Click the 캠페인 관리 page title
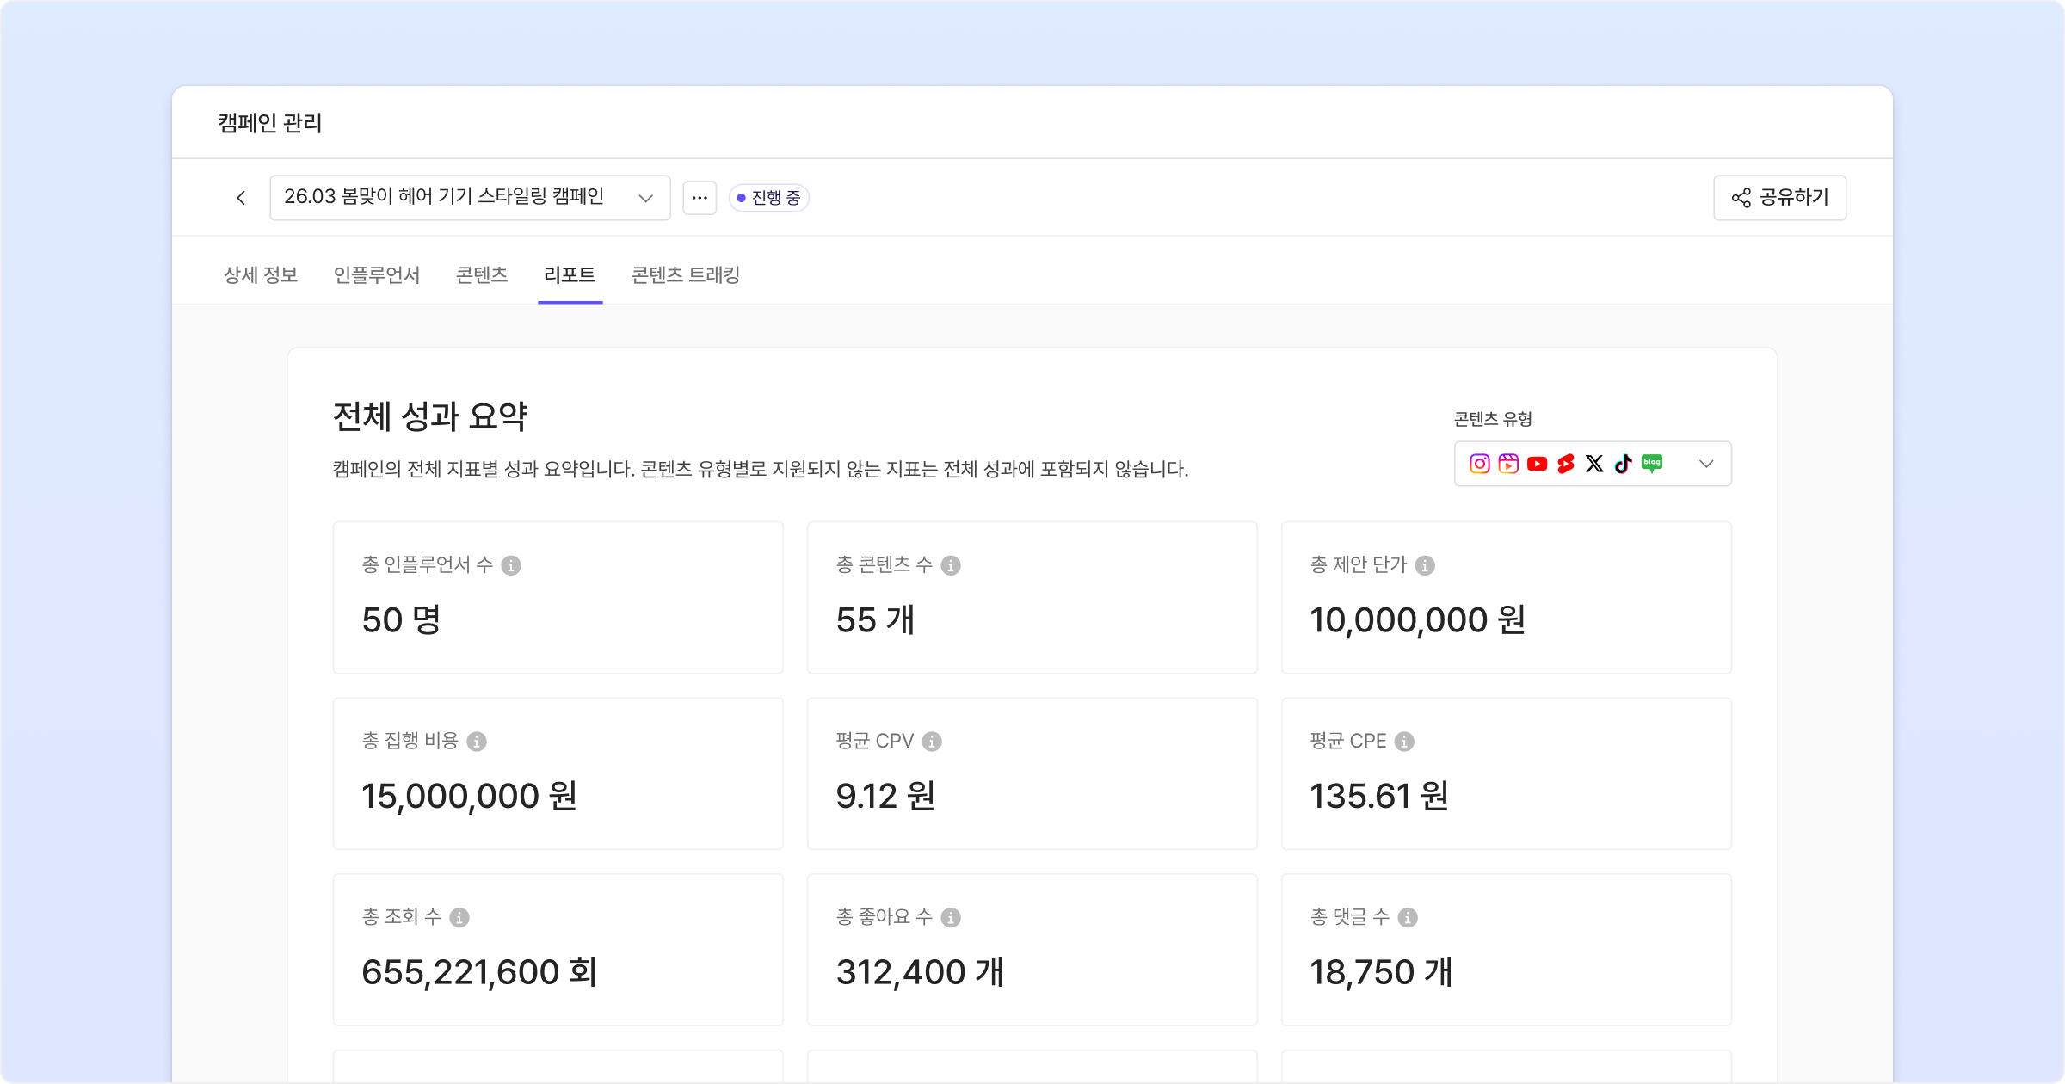Viewport: 2065px width, 1084px height. 270,123
